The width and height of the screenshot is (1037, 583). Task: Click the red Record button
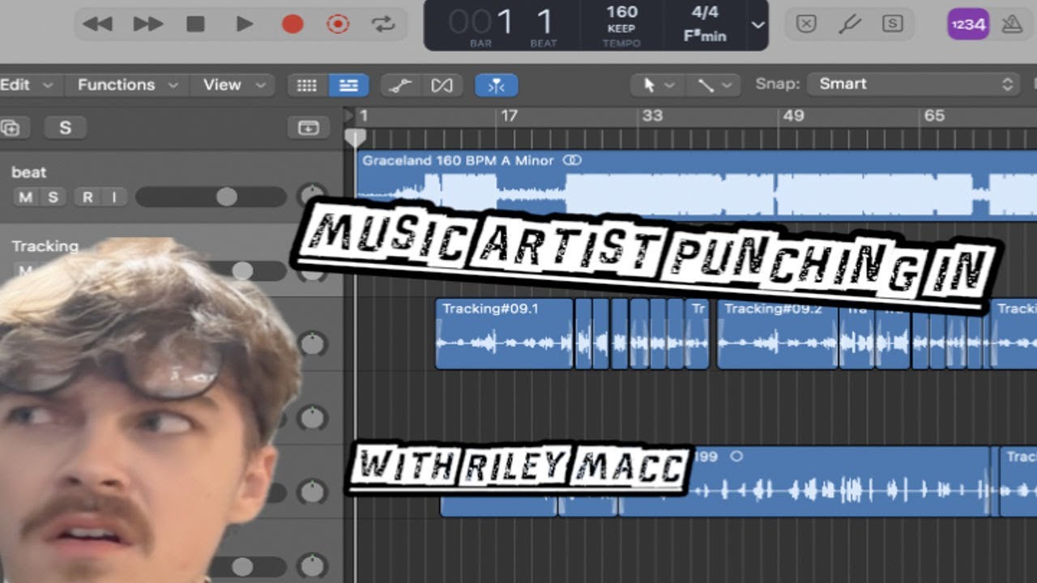[292, 24]
